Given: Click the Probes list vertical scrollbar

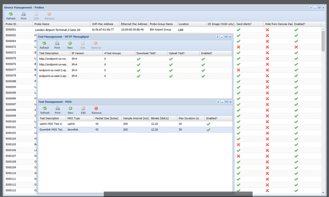Looking at the screenshot, I should [x=323, y=41].
